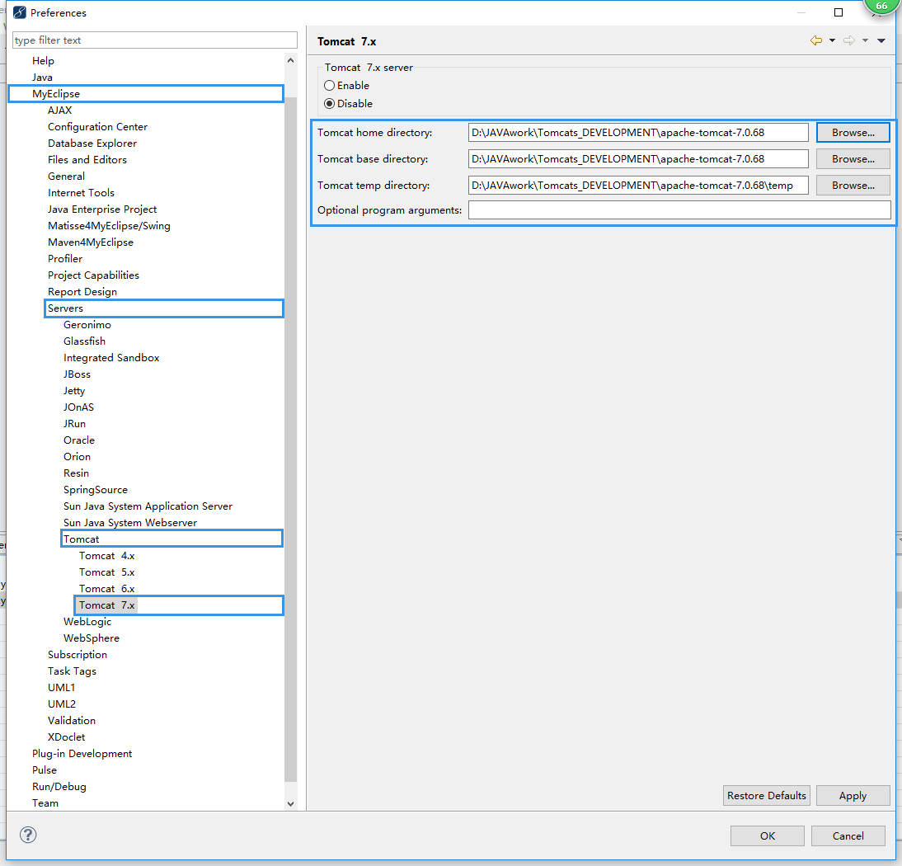Image resolution: width=902 pixels, height=866 pixels.
Task: Select Run/Debug in the tree
Action: (x=59, y=787)
